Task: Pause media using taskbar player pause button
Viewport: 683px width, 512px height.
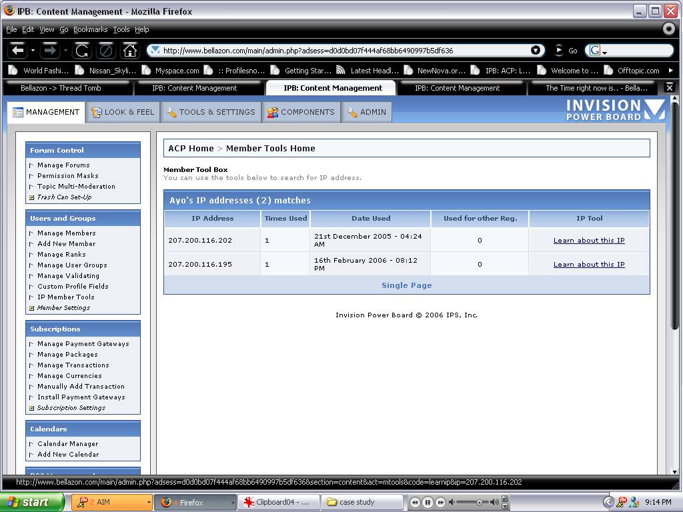Action: click(428, 502)
